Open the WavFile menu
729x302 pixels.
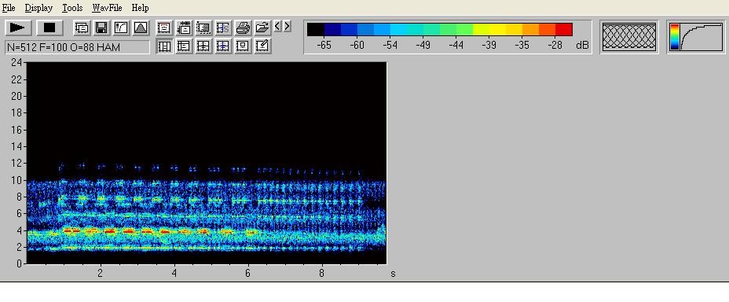pos(107,8)
